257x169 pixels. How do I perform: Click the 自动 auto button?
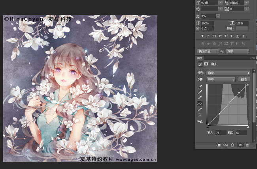click(x=244, y=79)
